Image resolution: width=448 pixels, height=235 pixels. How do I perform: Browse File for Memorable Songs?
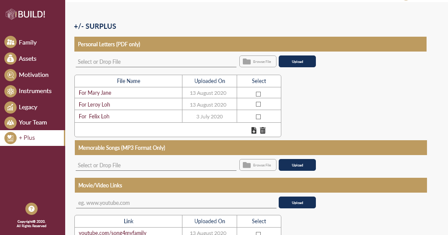point(258,165)
